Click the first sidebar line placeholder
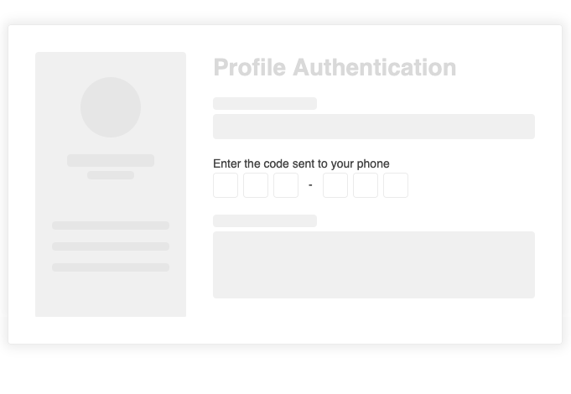 click(x=111, y=226)
